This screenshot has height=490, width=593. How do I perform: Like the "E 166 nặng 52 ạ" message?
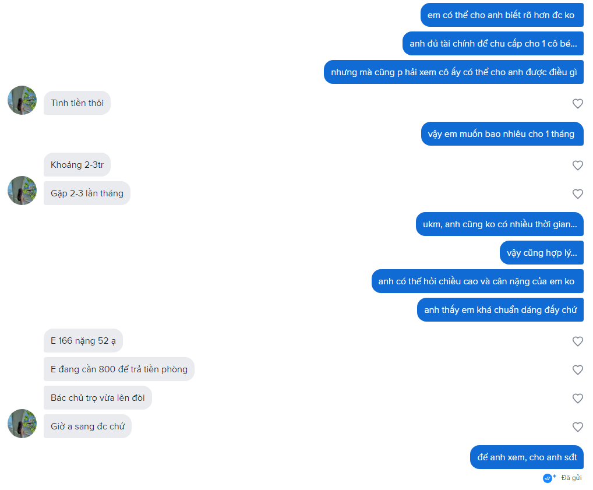577,341
